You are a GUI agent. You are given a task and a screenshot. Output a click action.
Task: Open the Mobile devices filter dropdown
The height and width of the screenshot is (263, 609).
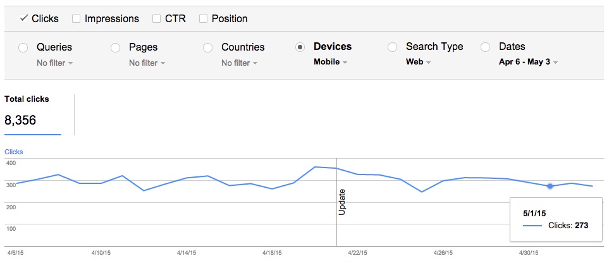(331, 62)
